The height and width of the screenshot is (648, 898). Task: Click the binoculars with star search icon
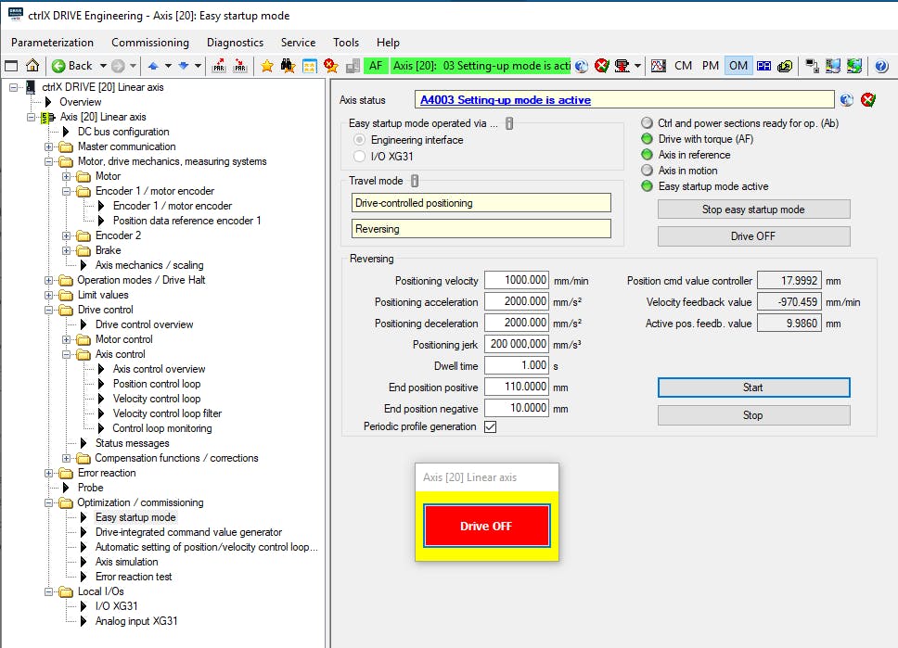tap(288, 66)
